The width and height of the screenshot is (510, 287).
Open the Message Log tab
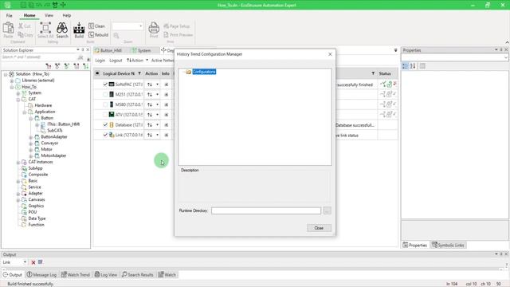[x=41, y=275]
